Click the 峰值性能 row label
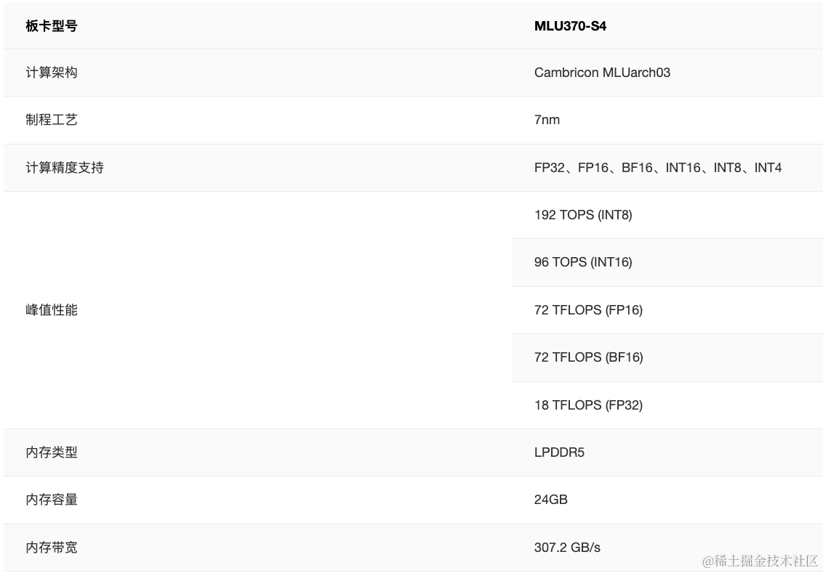Screen dimensions: 823x573 click(x=51, y=310)
